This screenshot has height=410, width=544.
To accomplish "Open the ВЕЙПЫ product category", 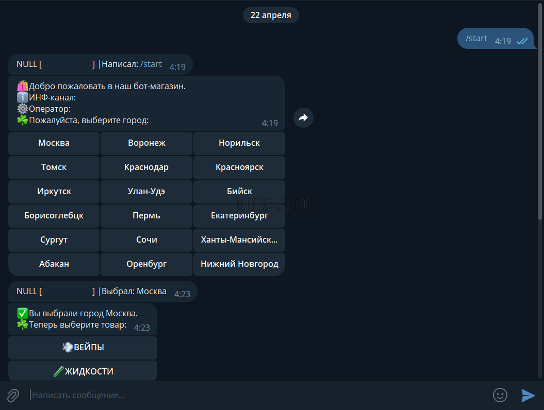I will 83,348.
